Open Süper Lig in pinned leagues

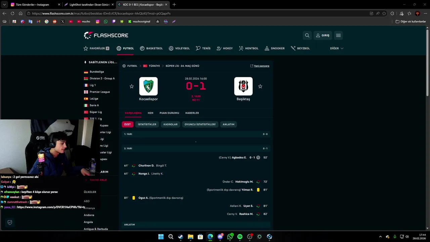95,112
